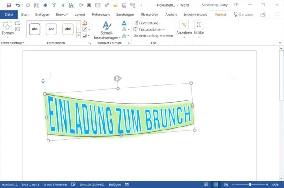Toggle Einfügen insert mode in status bar
This screenshot has height=188, width=284.
[114, 184]
